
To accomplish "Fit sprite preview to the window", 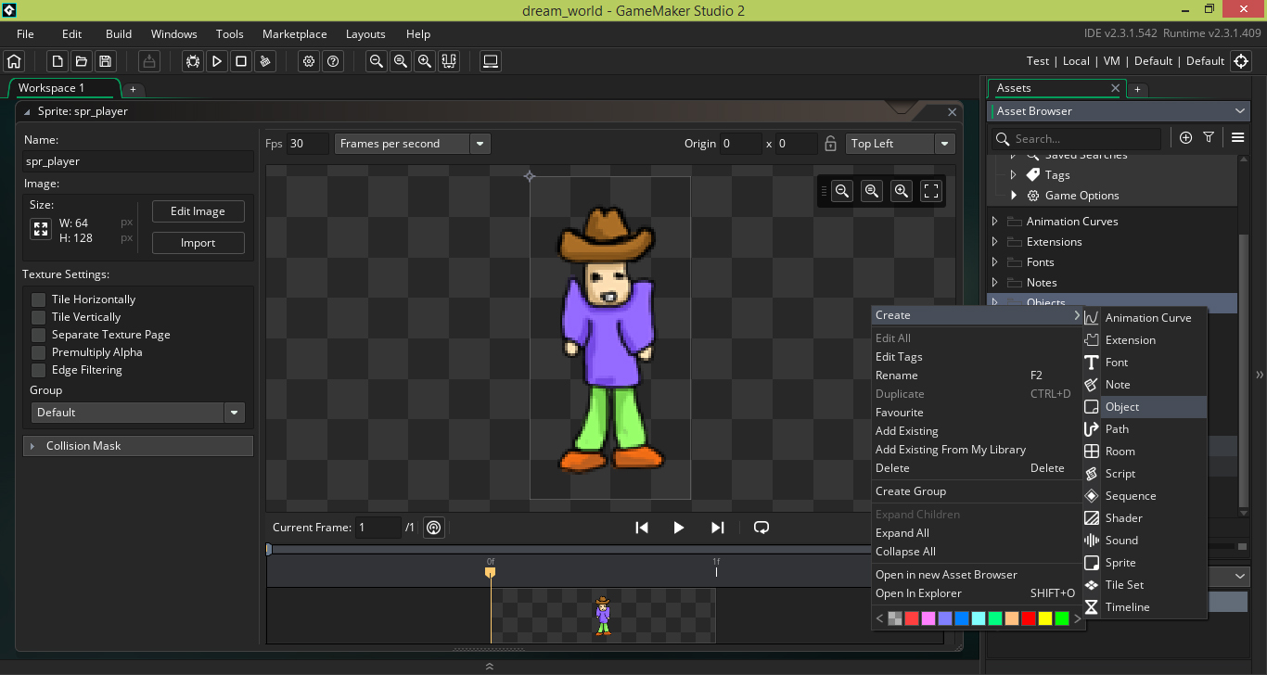I will (931, 191).
